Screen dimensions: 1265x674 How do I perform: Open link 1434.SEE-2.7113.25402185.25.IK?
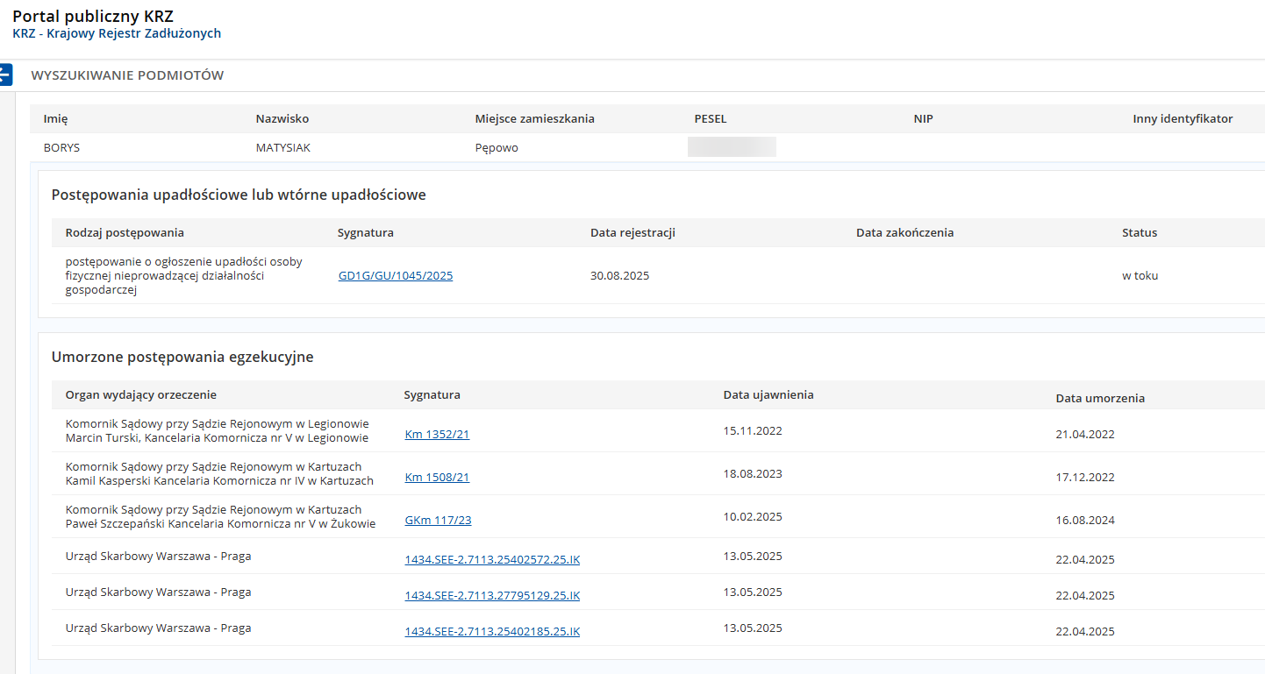pyautogui.click(x=491, y=631)
